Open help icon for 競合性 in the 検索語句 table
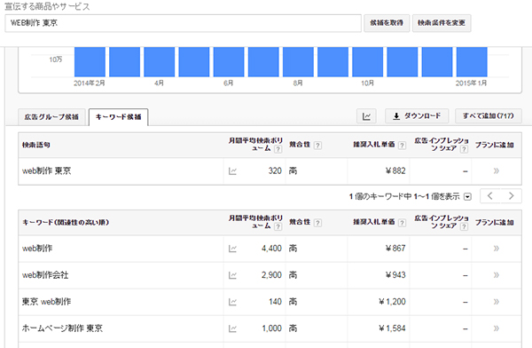The width and height of the screenshot is (532, 348). (x=317, y=146)
